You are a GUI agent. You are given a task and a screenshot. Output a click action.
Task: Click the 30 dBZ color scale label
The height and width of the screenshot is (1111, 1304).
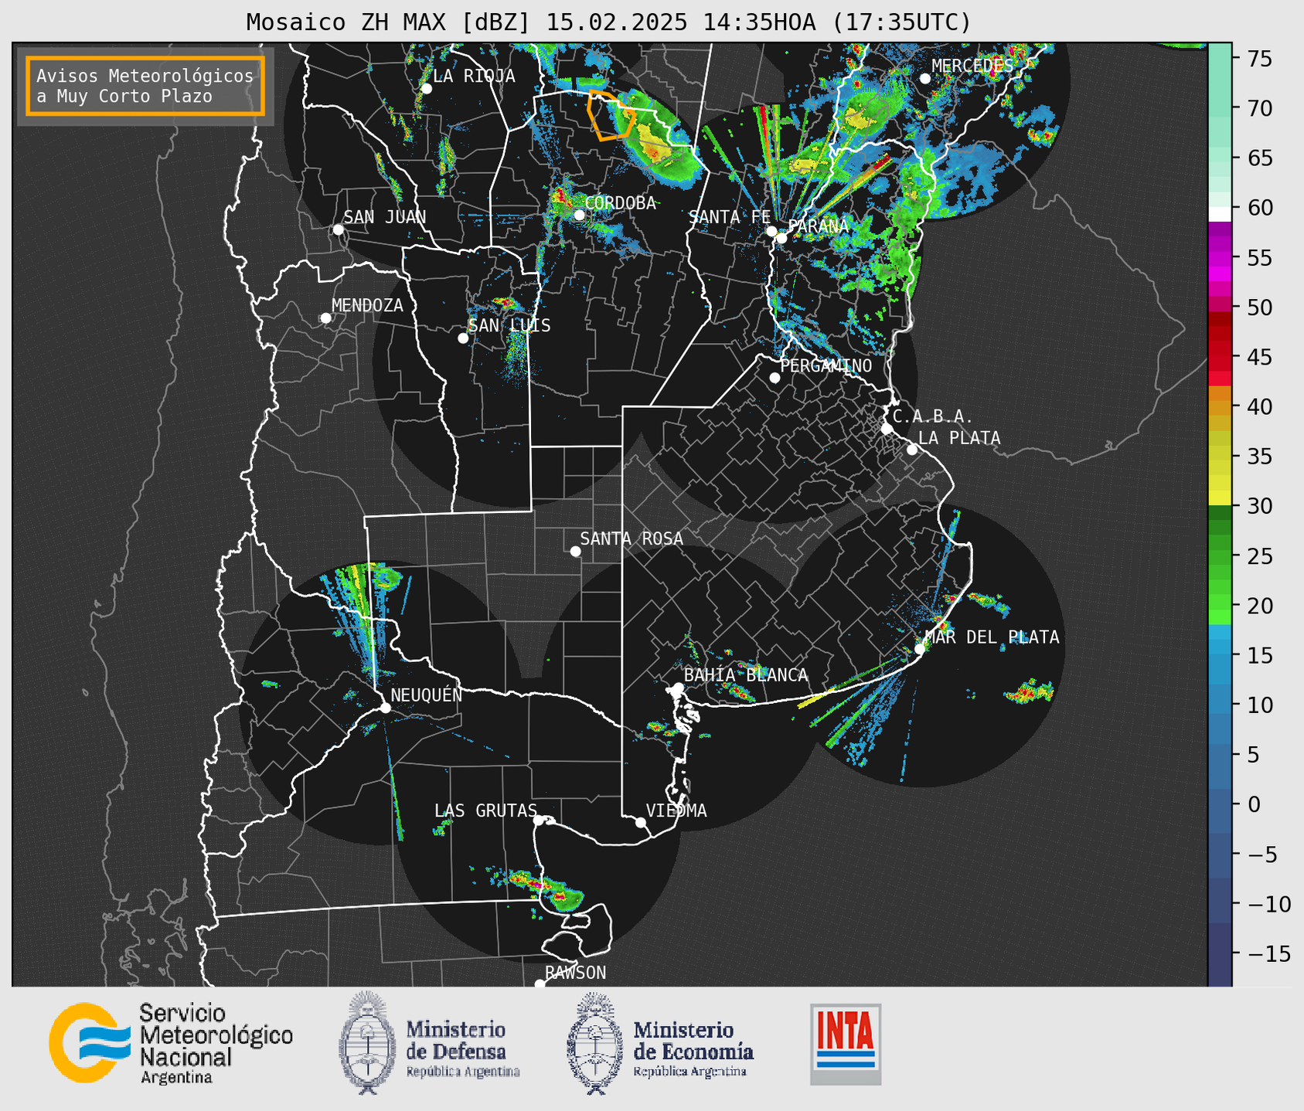[1258, 506]
